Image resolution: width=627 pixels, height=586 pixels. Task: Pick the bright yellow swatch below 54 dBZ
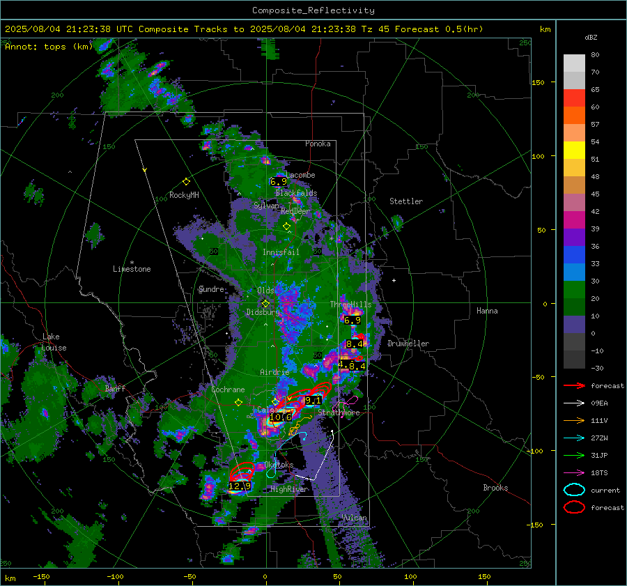(x=574, y=151)
